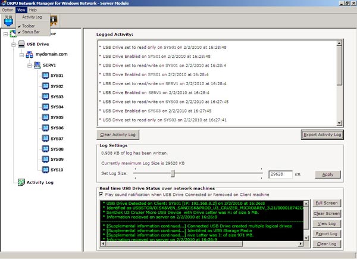Click the Set Log Size slider handle
Image resolution: width=357 pixels, height=259 pixels.
coord(173,174)
